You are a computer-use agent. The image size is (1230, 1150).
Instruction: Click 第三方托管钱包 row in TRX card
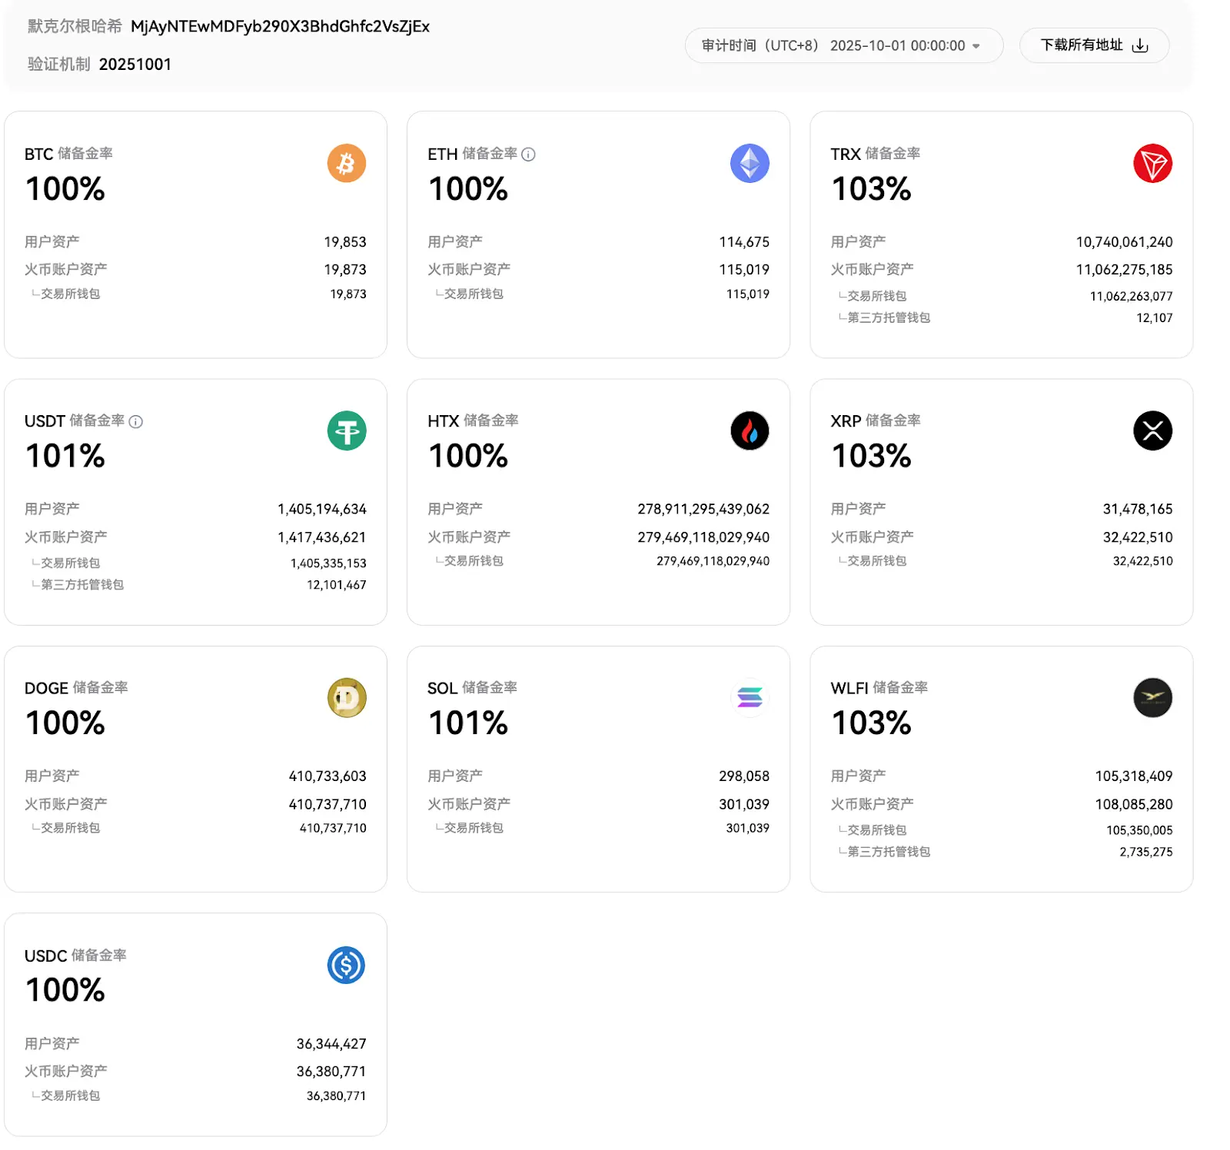[x=889, y=317]
